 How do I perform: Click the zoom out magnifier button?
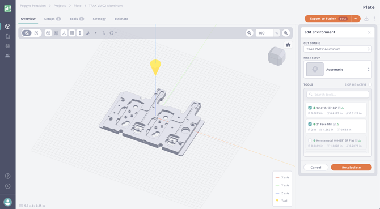pos(249,33)
